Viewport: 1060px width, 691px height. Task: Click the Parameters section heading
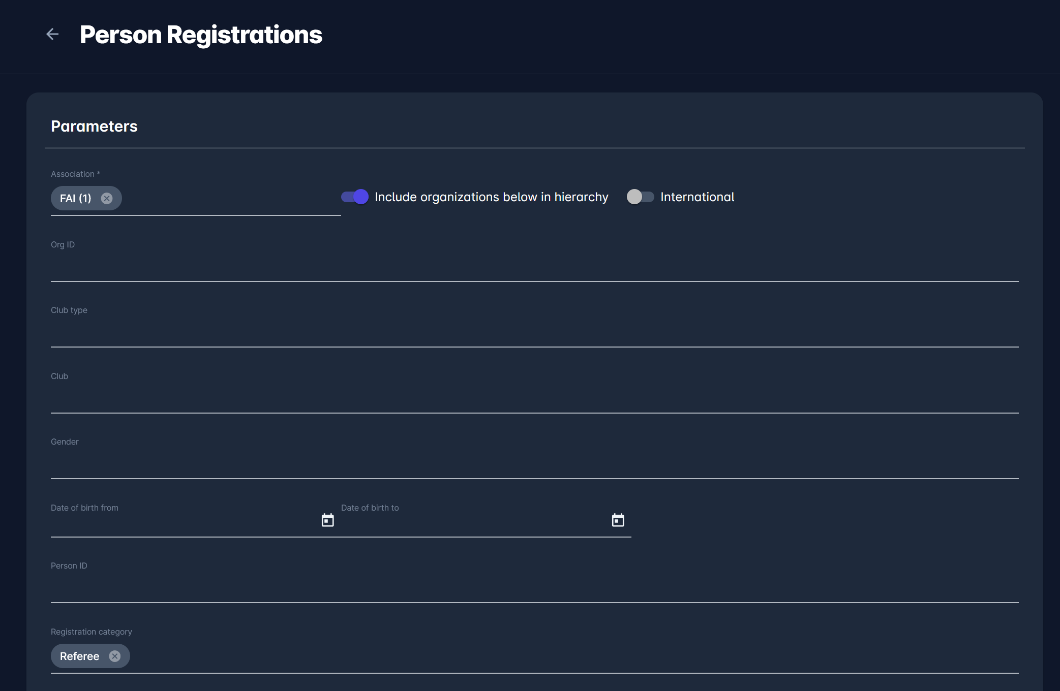tap(94, 126)
